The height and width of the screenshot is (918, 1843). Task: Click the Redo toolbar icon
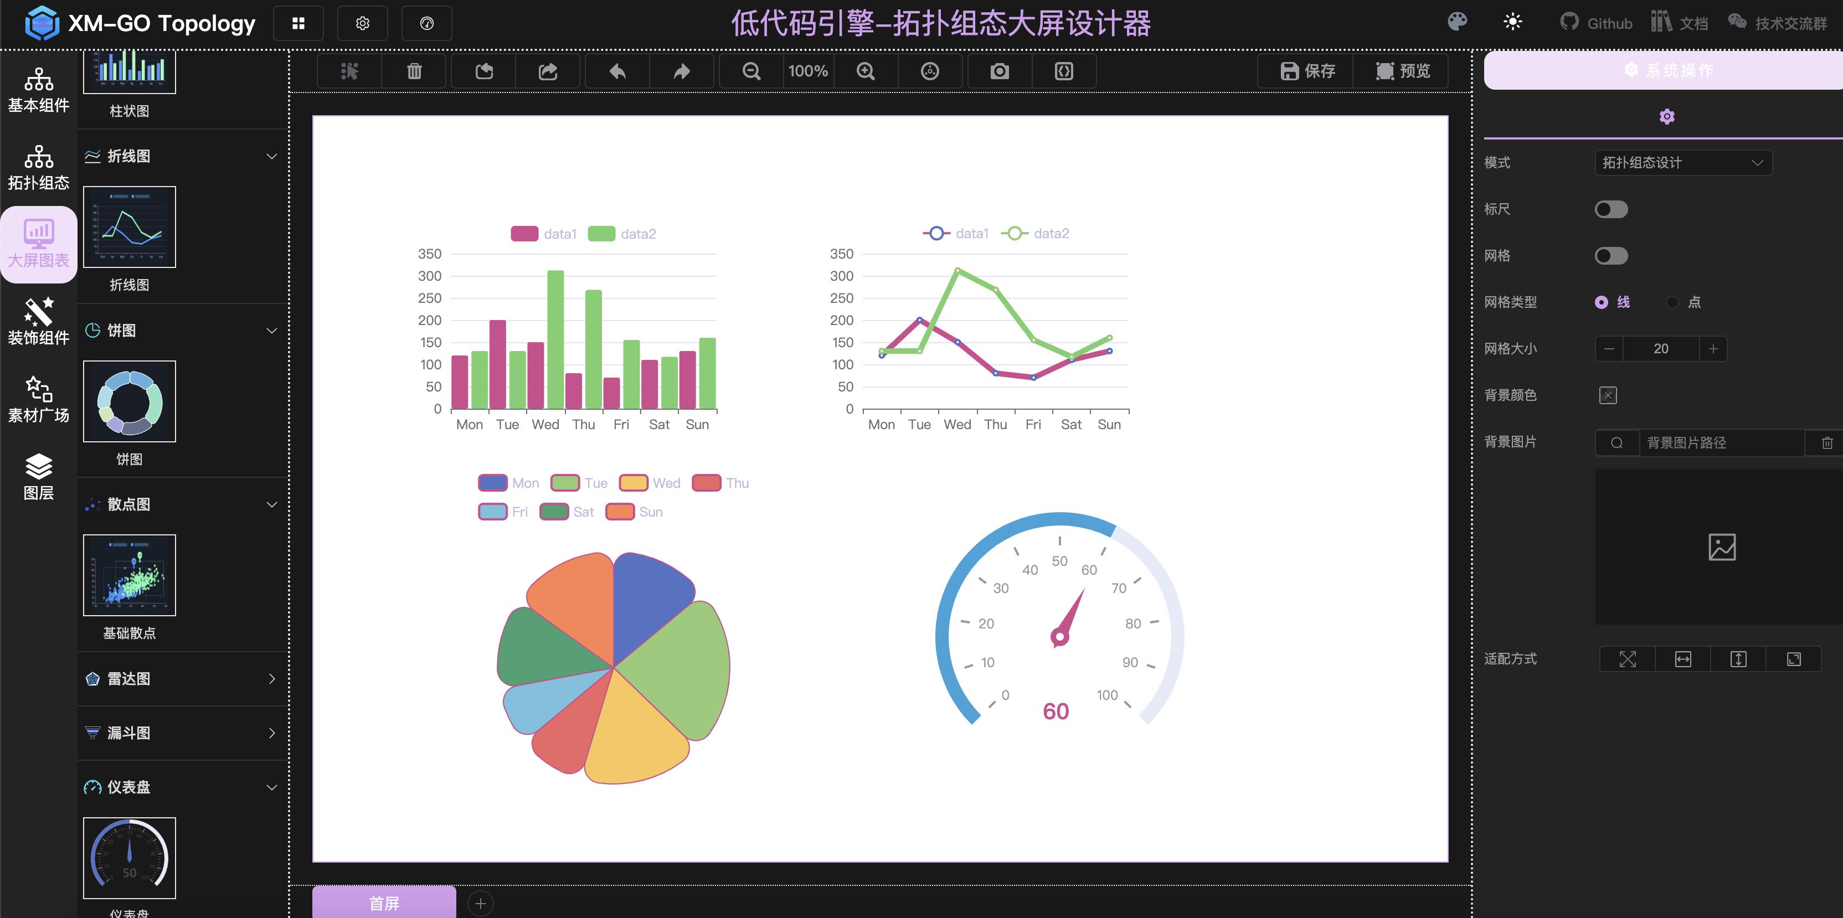(681, 71)
